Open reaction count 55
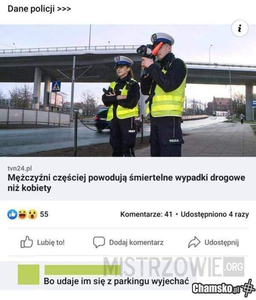This screenshot has width=256, height=300. click(44, 214)
